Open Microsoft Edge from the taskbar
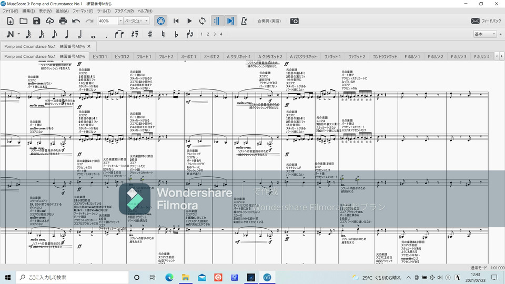The image size is (505, 284). (x=169, y=277)
